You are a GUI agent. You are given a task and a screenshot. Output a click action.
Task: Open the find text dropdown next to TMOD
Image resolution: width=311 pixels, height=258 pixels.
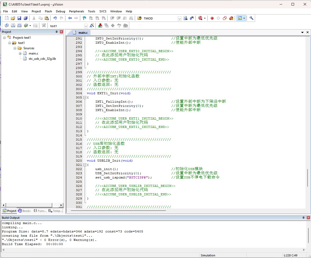click(x=179, y=18)
